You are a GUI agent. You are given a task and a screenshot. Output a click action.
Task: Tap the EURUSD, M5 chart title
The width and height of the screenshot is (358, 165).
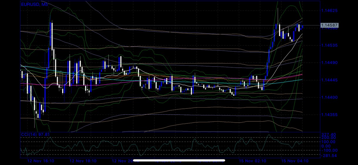pos(35,4)
